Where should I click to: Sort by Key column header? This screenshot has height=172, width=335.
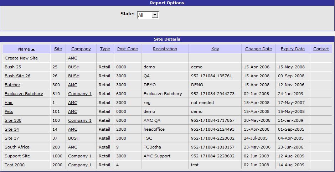pyautogui.click(x=215, y=49)
